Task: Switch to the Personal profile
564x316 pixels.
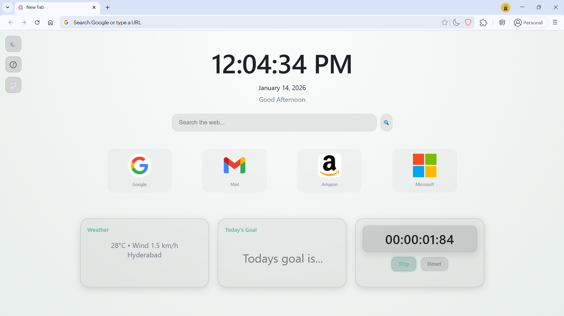Action: [x=528, y=22]
